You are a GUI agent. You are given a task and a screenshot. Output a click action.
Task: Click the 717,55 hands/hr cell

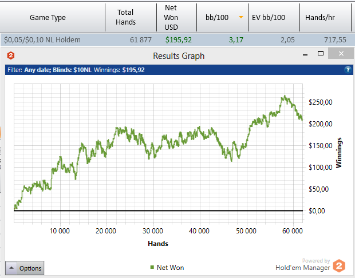[335, 40]
